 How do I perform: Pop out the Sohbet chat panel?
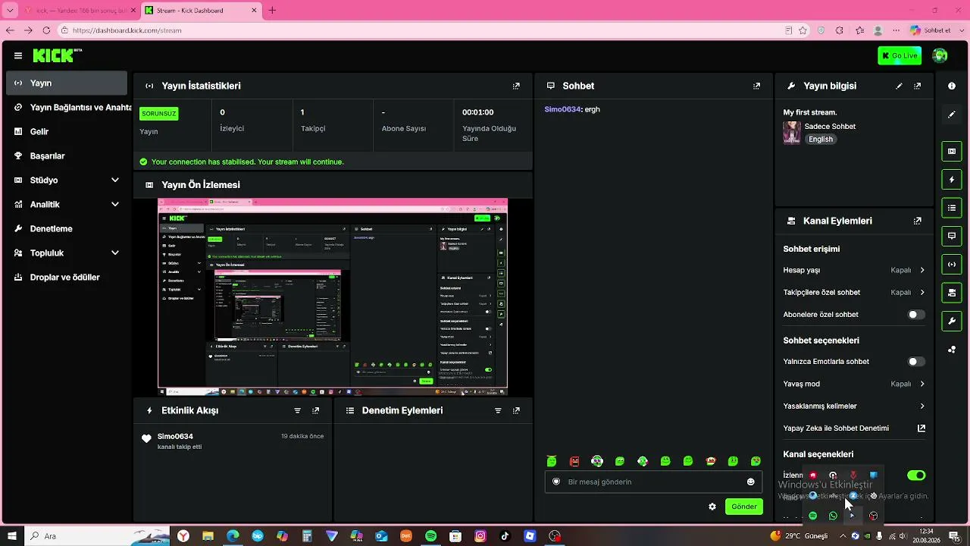point(756,86)
